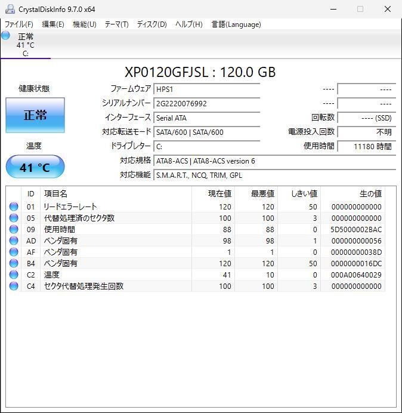402x413 pixels.
Task: Select the リードエラーレート attribute row
Action: (196, 207)
